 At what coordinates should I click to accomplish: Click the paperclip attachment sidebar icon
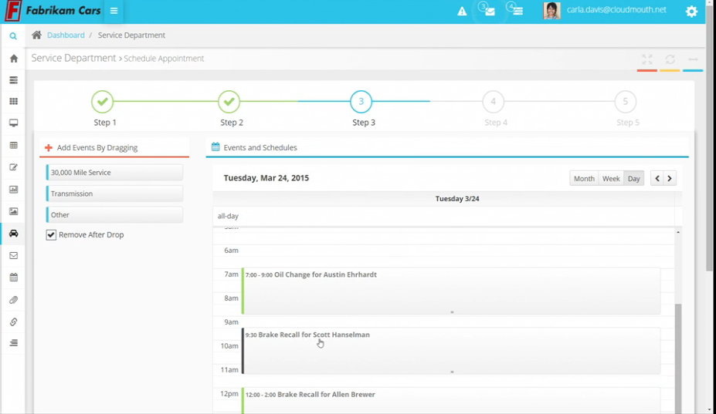(13, 300)
